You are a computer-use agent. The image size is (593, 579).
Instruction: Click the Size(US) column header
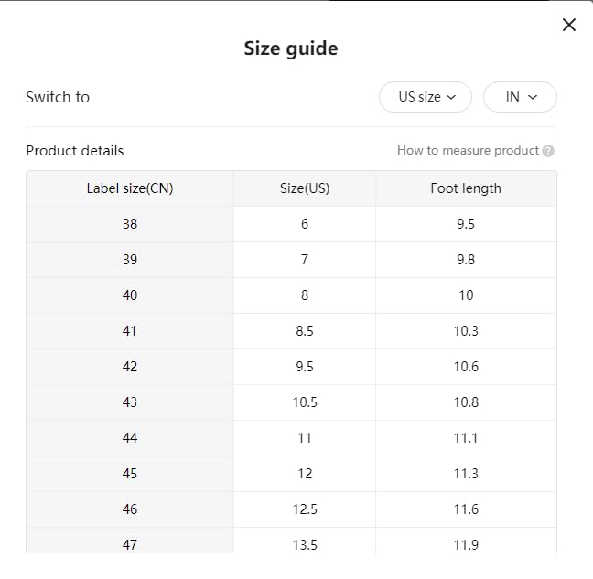point(305,188)
